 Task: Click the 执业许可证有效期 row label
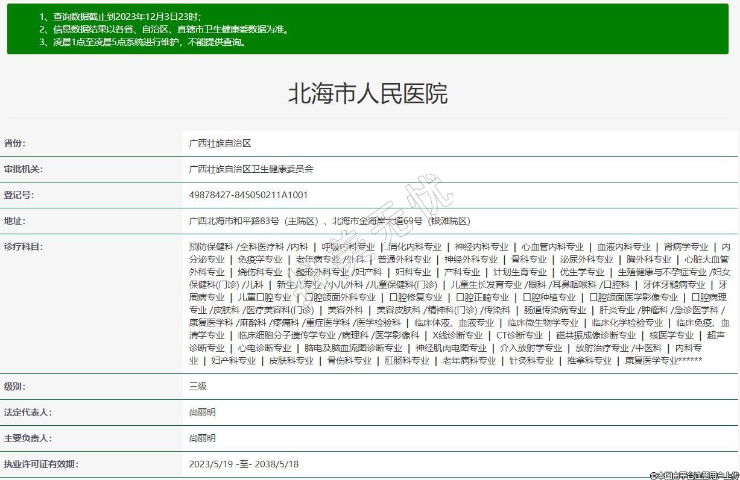[41, 464]
